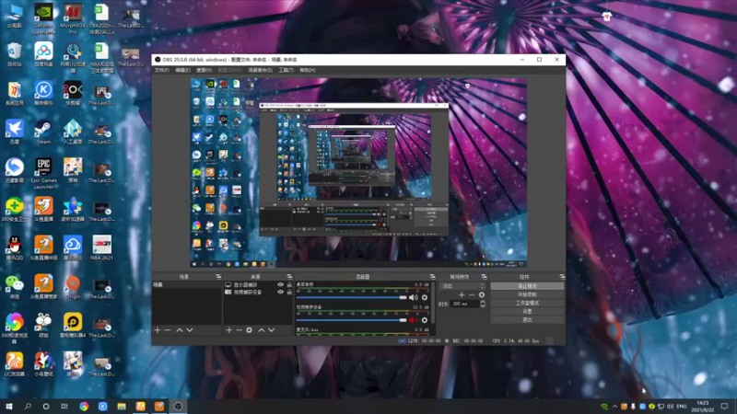
Task: Decrease transition duration with down stepper
Action: click(x=483, y=306)
